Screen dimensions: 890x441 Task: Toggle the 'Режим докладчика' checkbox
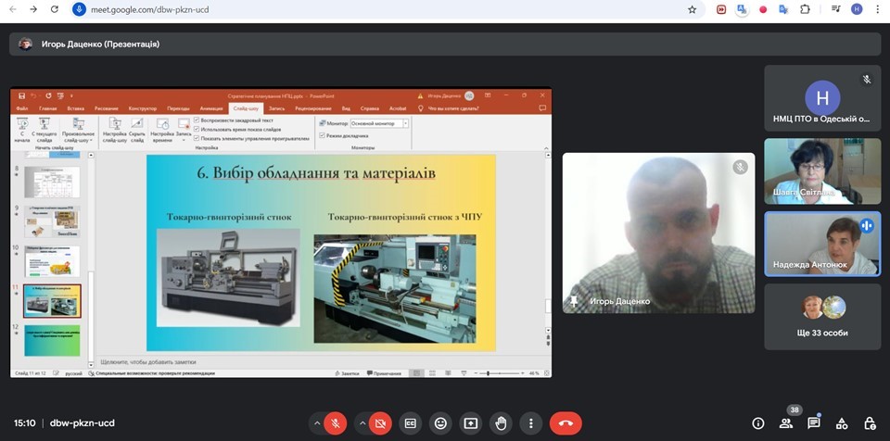pyautogui.click(x=322, y=135)
